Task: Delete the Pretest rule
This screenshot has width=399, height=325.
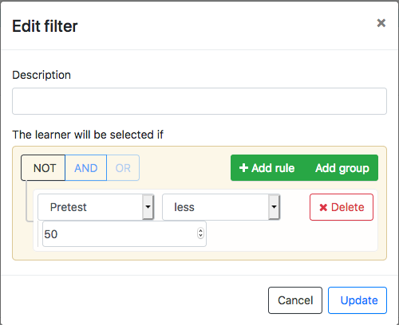Action: click(342, 207)
